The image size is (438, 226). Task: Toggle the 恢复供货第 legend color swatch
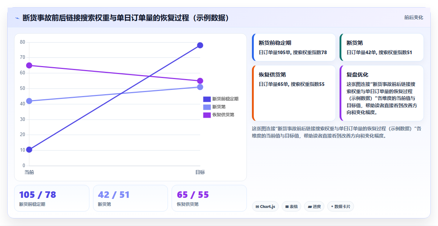tap(207, 115)
